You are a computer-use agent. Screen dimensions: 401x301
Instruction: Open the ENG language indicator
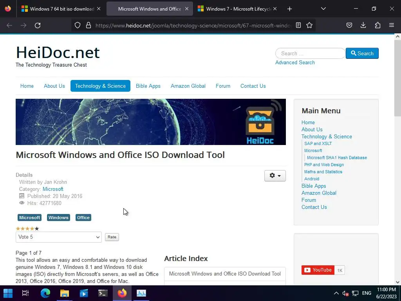[367, 293]
